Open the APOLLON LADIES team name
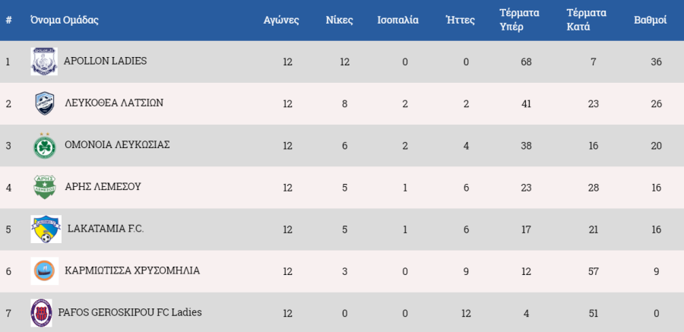The width and height of the screenshot is (684, 332). point(105,61)
